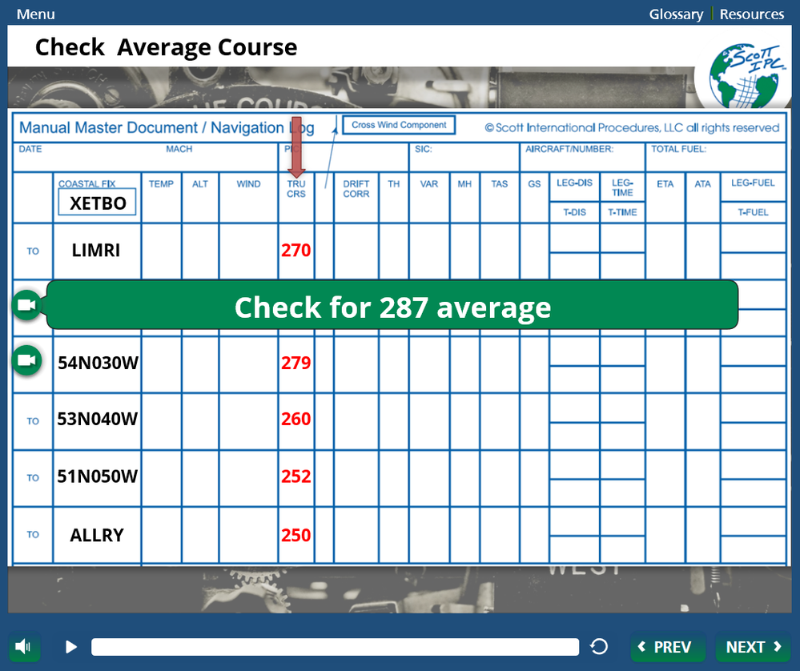Click the XETBO coastal fix field
This screenshot has width=800, height=671.
[x=97, y=203]
